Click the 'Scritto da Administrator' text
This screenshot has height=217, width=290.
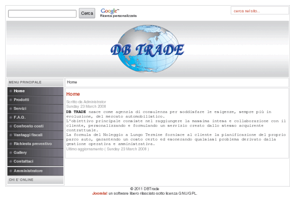click(86, 102)
